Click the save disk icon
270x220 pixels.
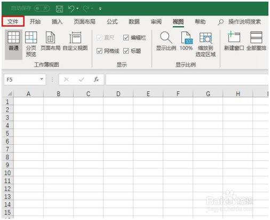(x=59, y=9)
